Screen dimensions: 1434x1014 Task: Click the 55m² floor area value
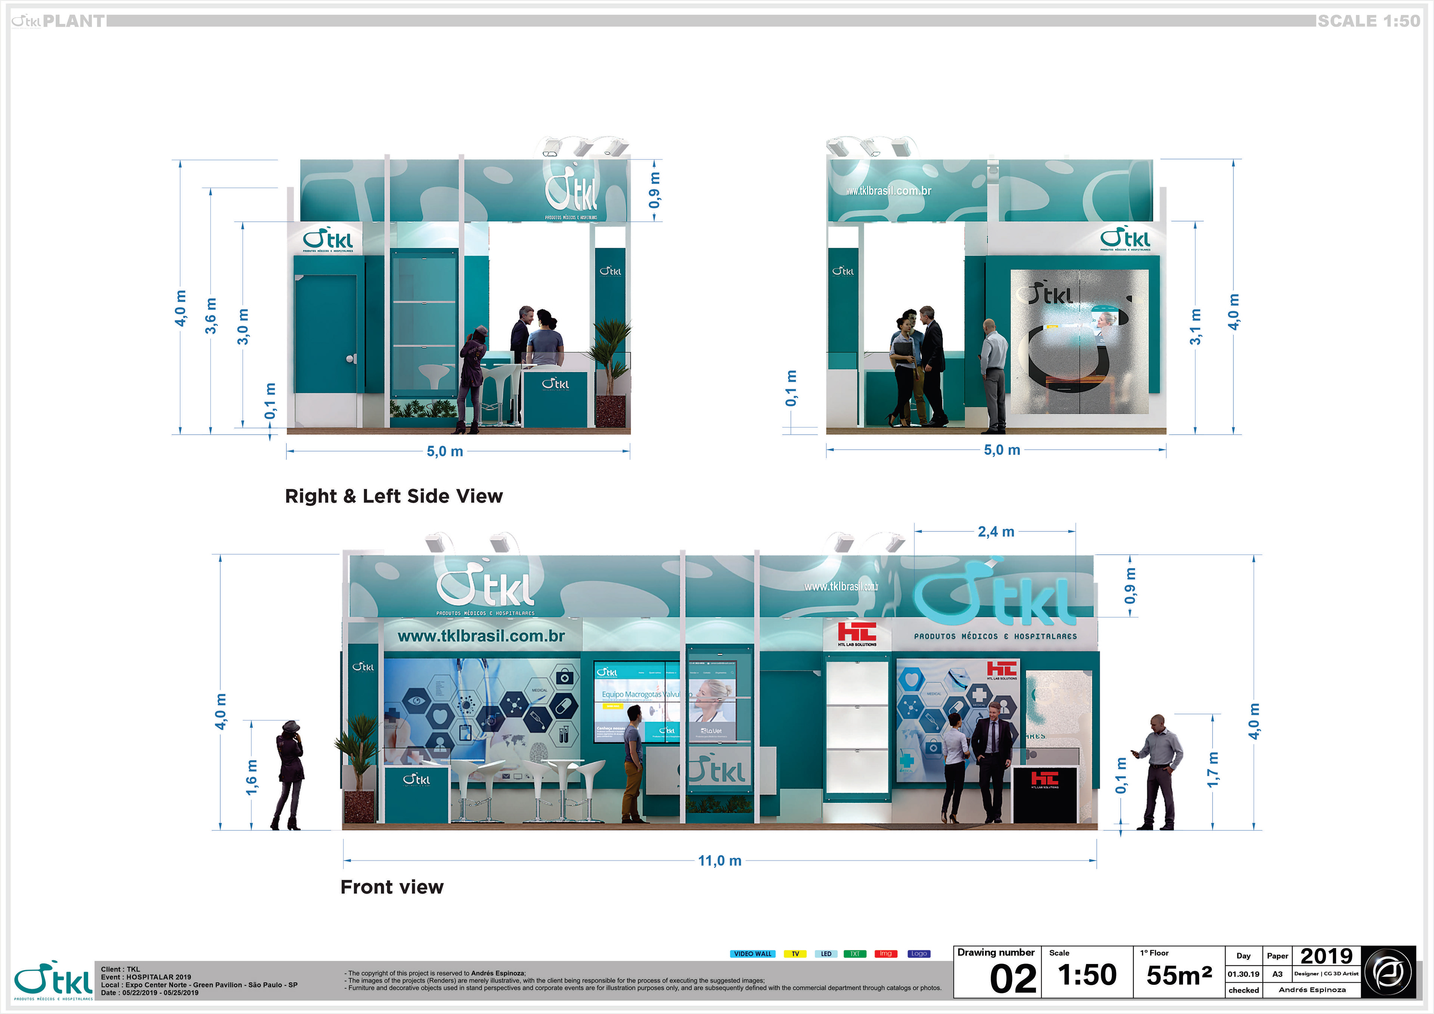1179,975
